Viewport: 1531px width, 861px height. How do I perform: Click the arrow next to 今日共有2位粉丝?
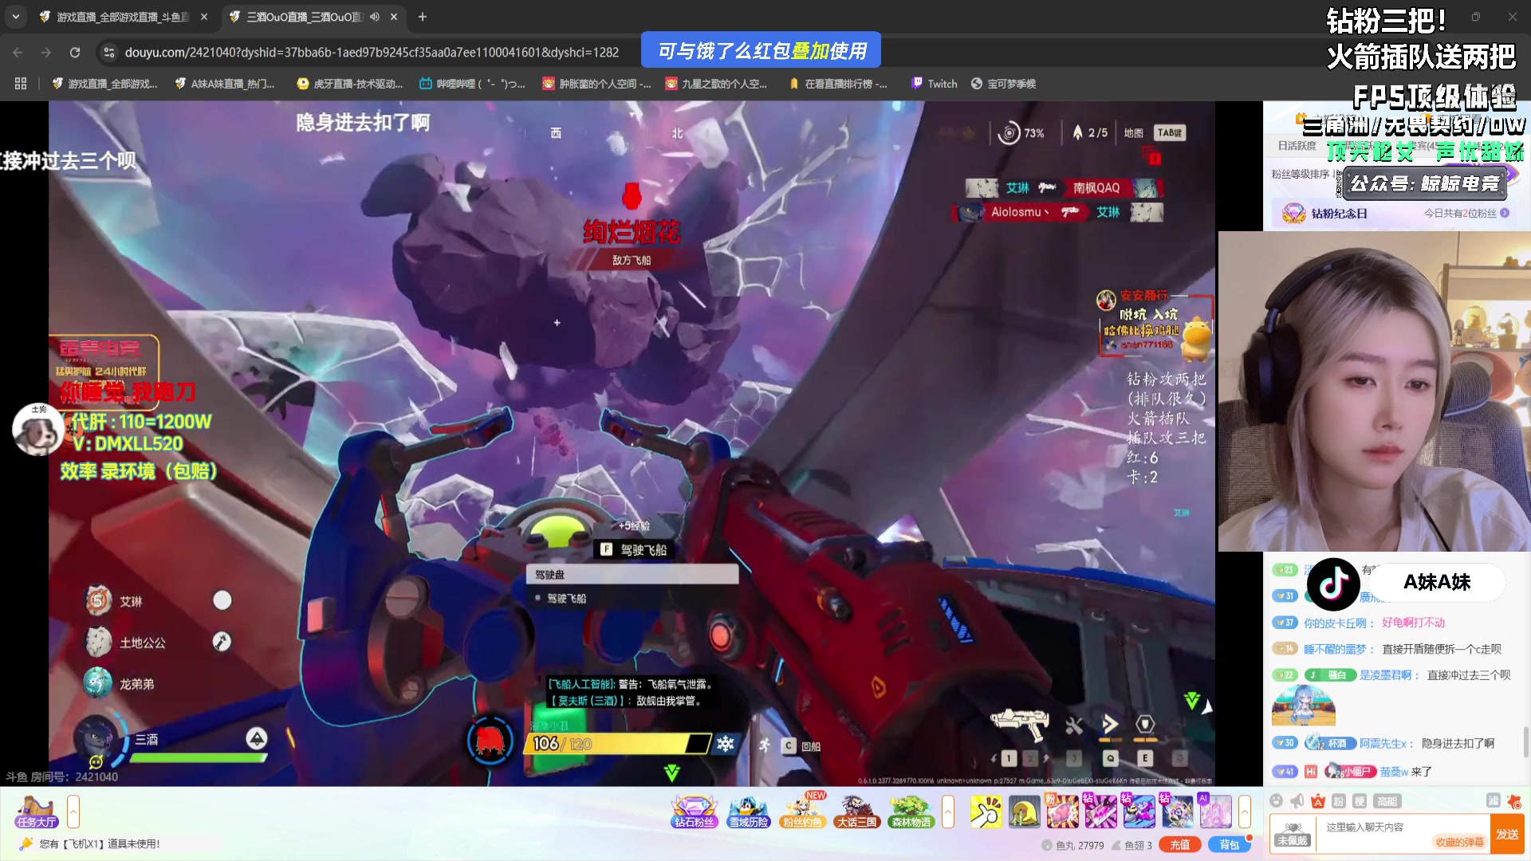pos(1505,213)
